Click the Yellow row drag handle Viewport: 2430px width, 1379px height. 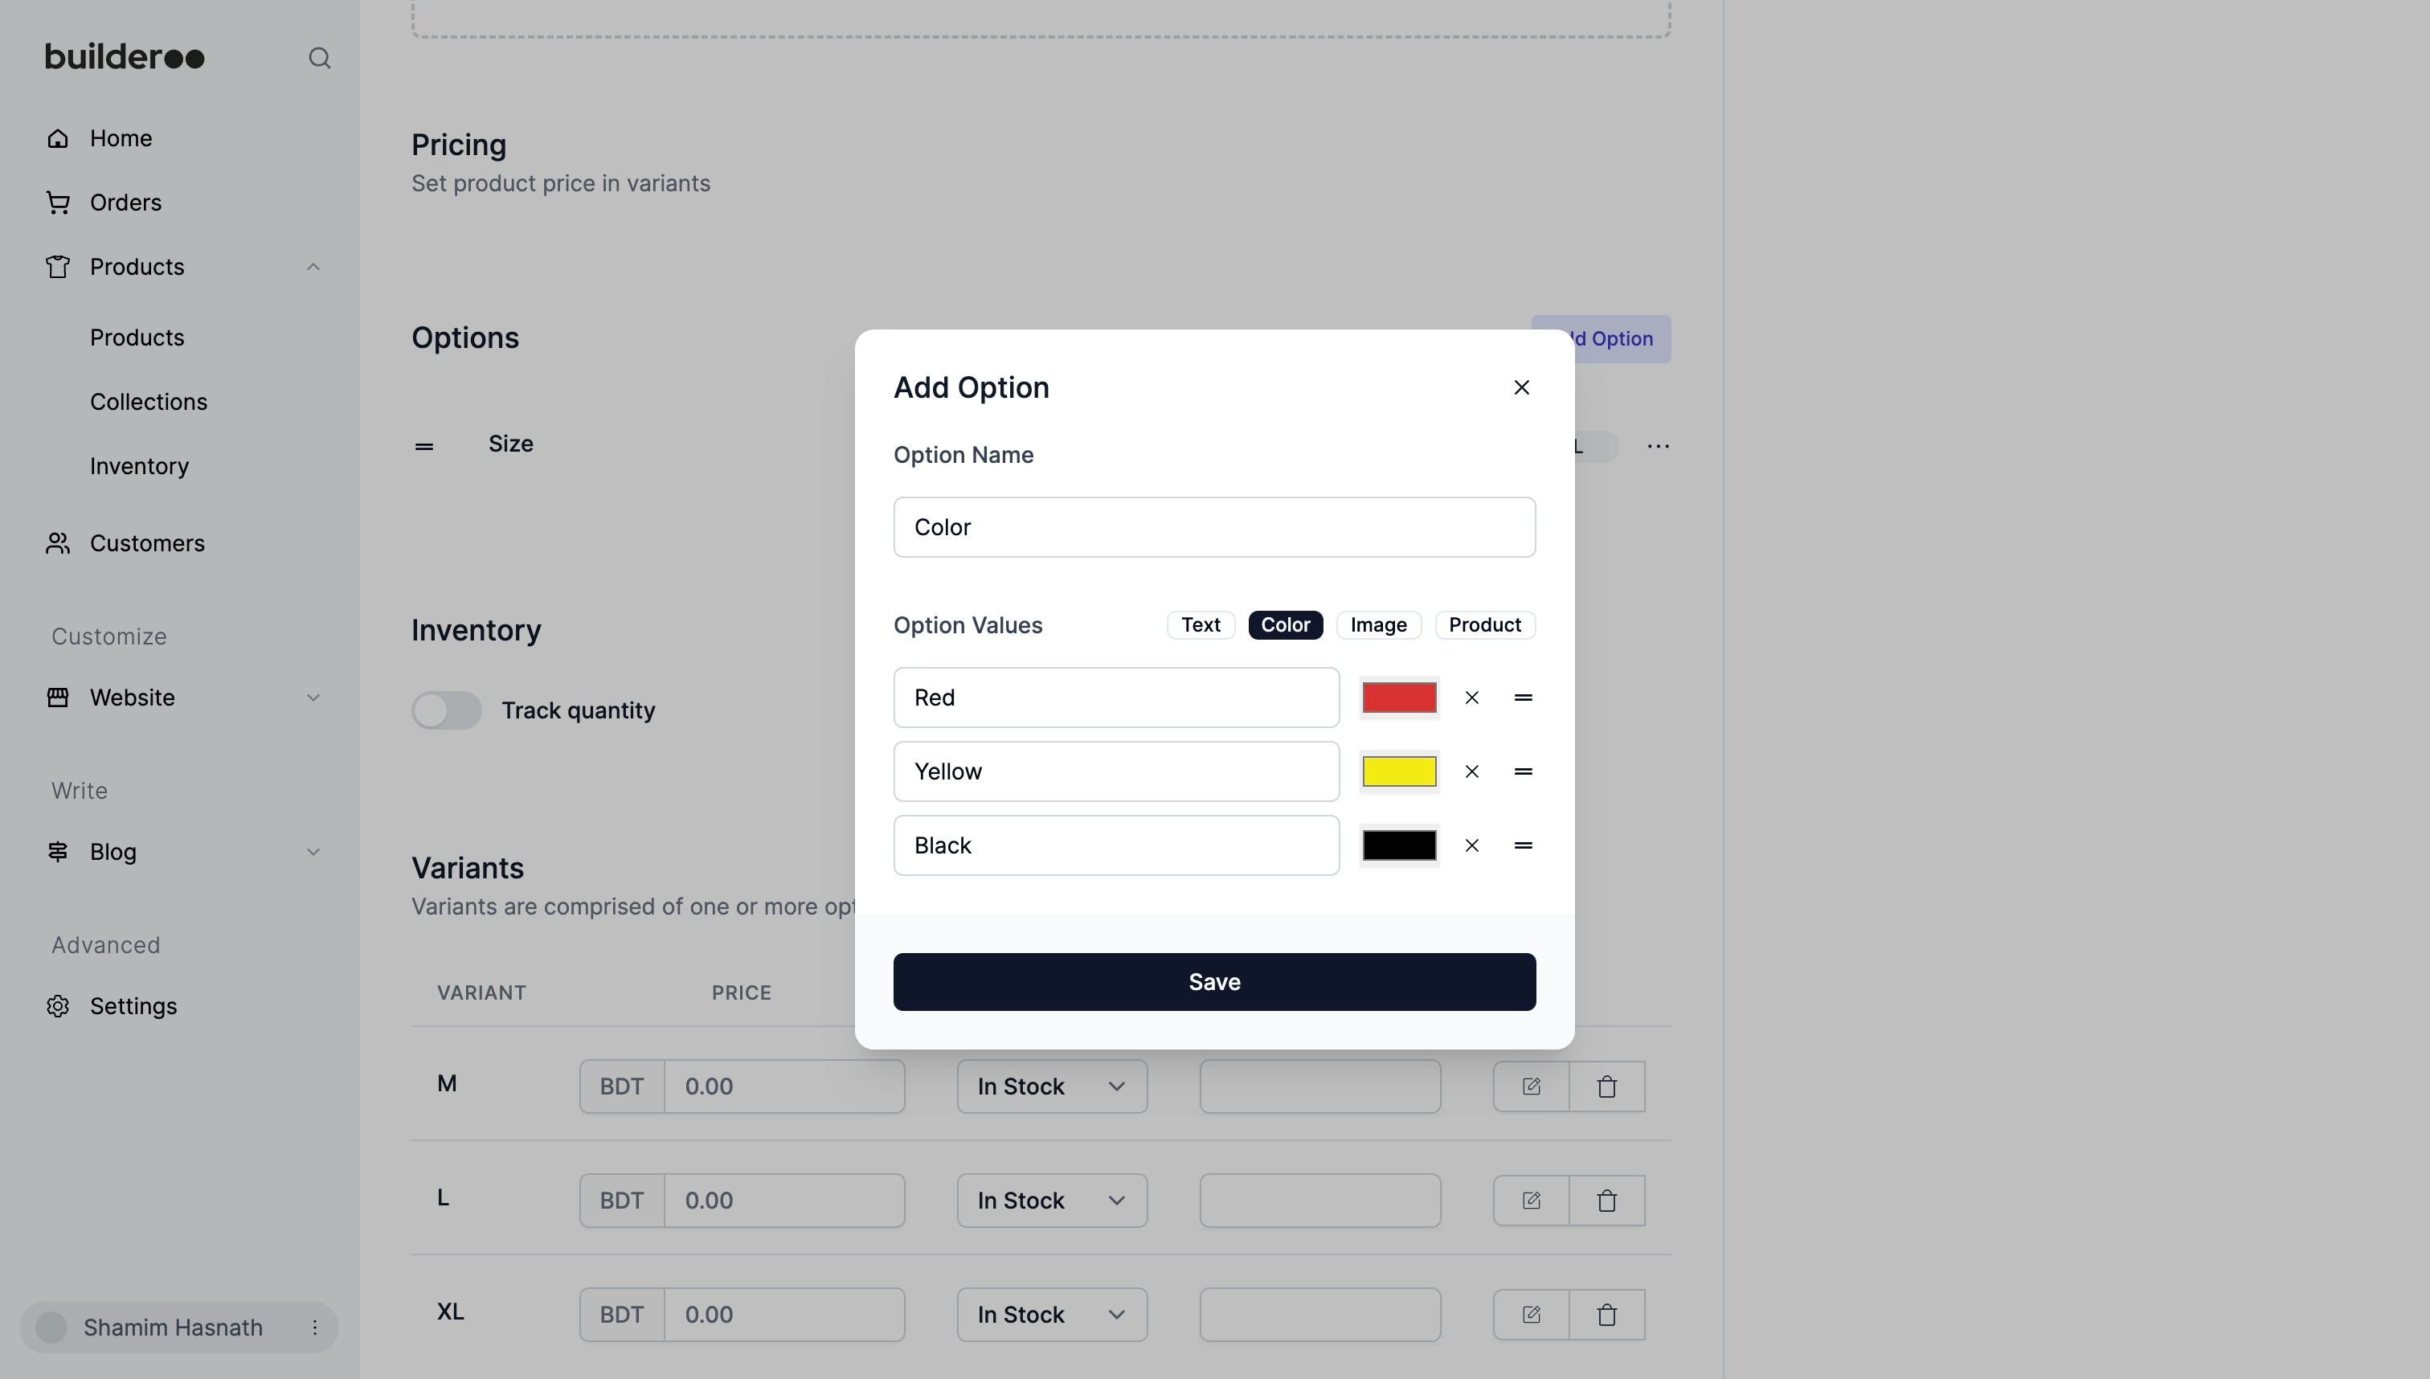tap(1523, 772)
